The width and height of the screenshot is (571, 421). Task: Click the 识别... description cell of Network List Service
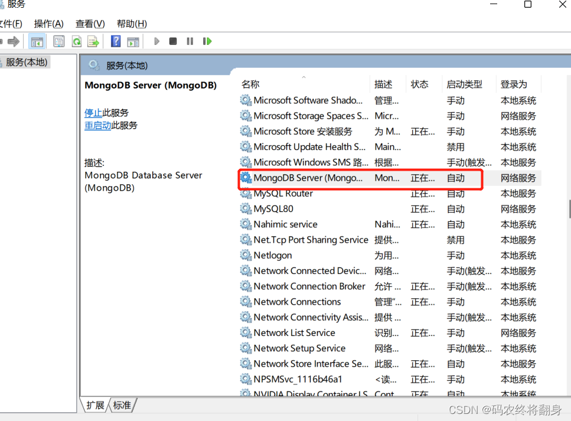(x=386, y=333)
